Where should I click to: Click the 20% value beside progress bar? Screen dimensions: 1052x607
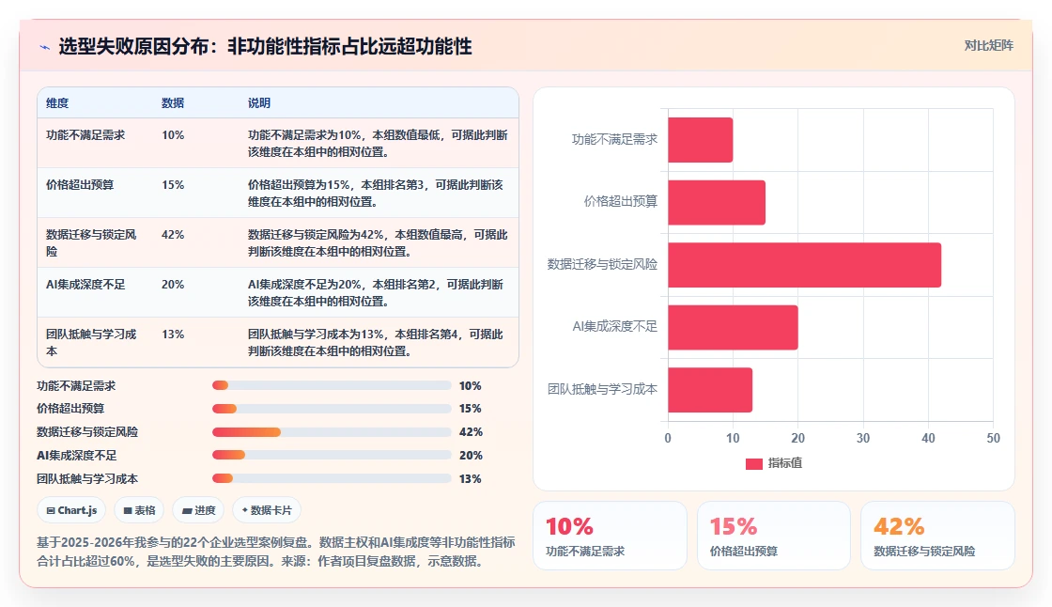(x=471, y=455)
